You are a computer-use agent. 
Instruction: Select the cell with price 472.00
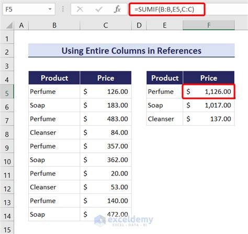coord(106,214)
